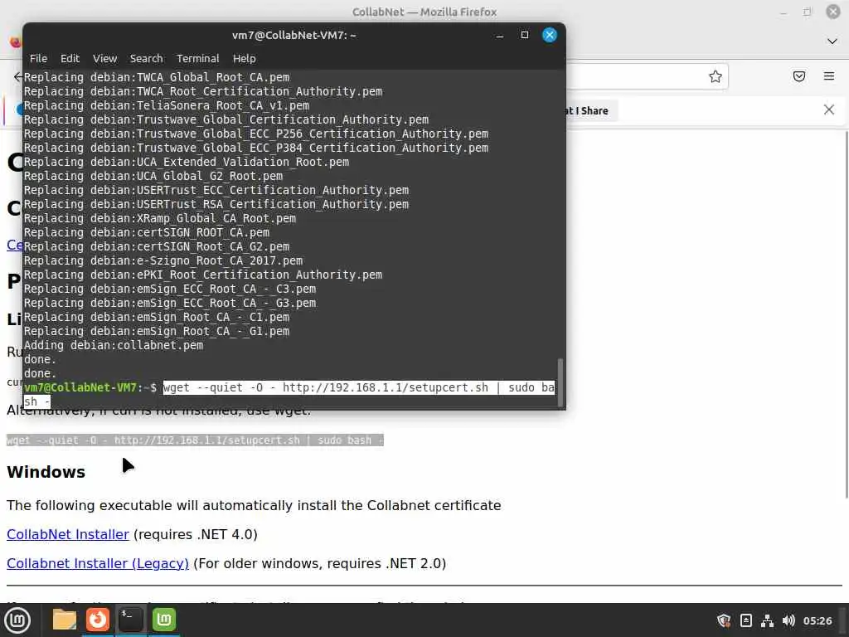Screen dimensions: 849x637
Task: Open the terminal Search menu
Action: tap(146, 59)
